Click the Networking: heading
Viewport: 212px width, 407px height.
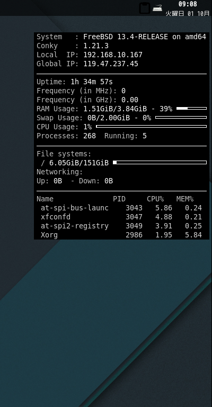pos(60,172)
